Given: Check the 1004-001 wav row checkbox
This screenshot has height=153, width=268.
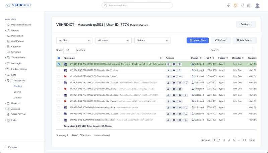Looking at the screenshot, I should [59, 101].
